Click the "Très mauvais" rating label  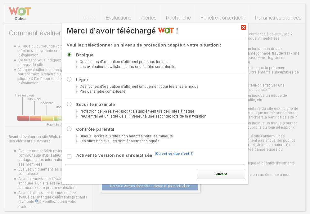tap(24, 95)
